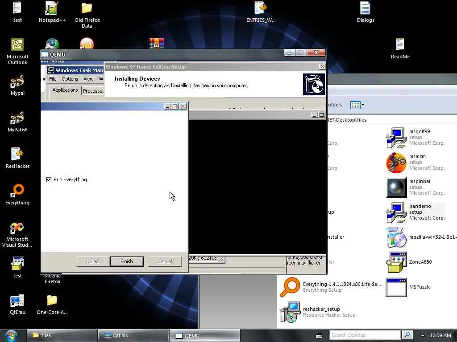Launch Microsoft Visual Studio shortcut
Viewport: 457px width, 342px height.
pyautogui.click(x=17, y=234)
